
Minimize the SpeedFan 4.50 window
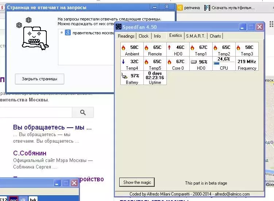(242, 27)
